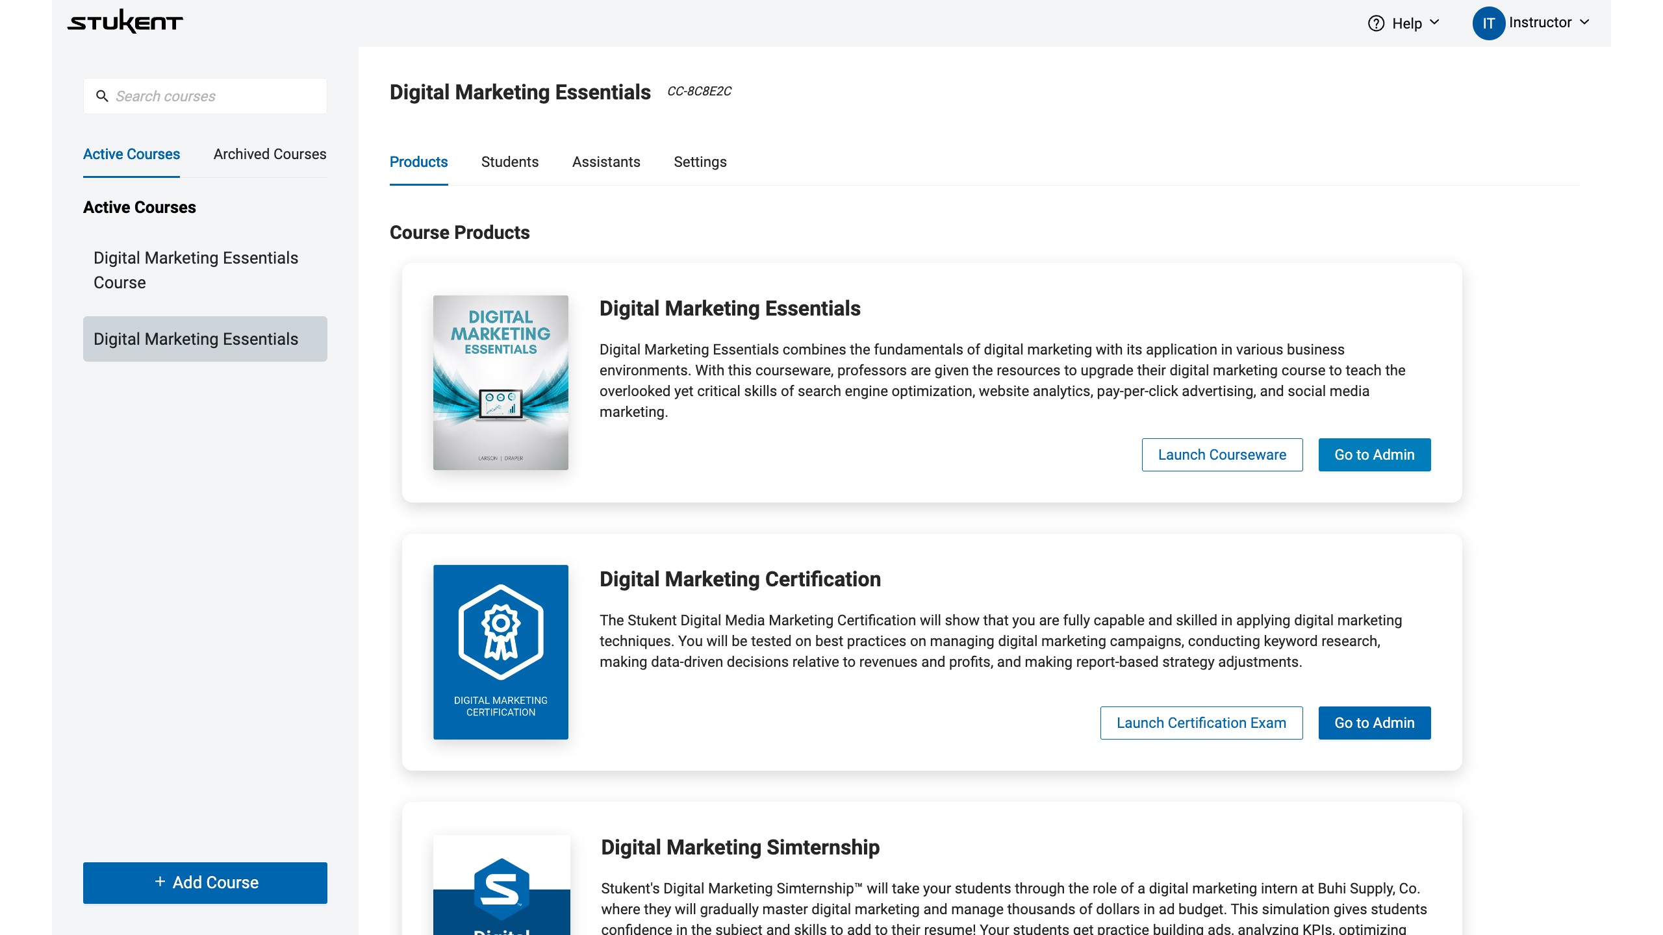Select the Active Courses tab

131,155
